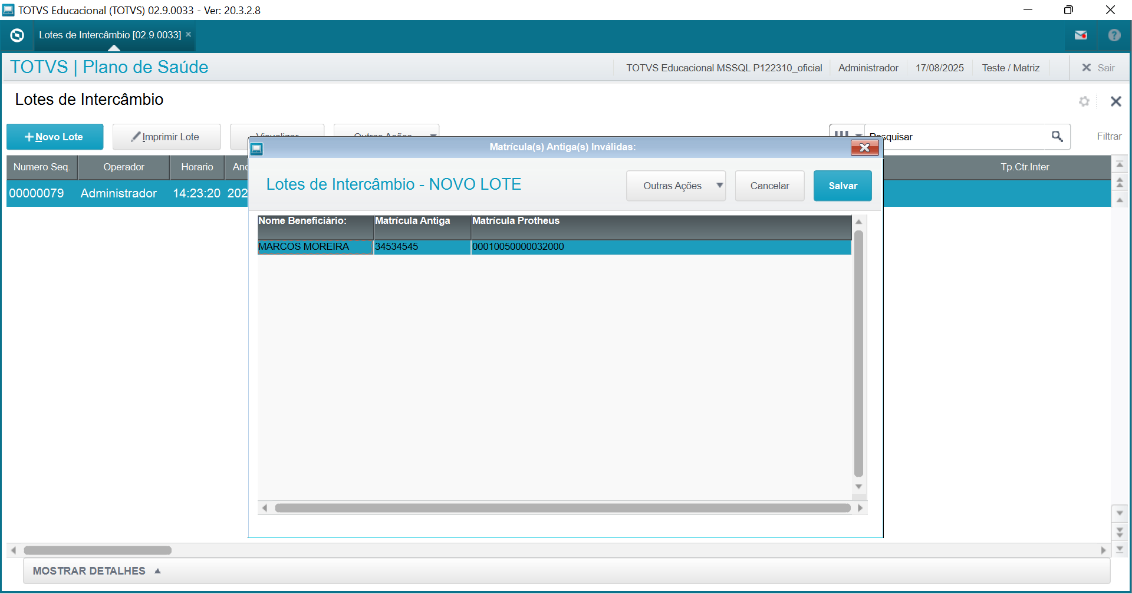Minimize the TOTVS Educacional window
The height and width of the screenshot is (594, 1132).
coord(1028,10)
